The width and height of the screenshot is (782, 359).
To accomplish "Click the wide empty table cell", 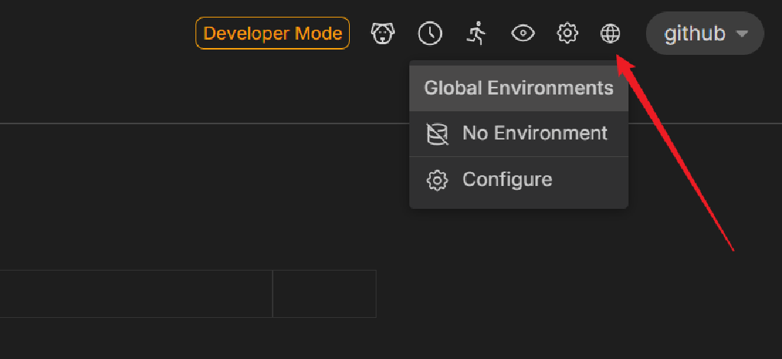I will click(136, 293).
